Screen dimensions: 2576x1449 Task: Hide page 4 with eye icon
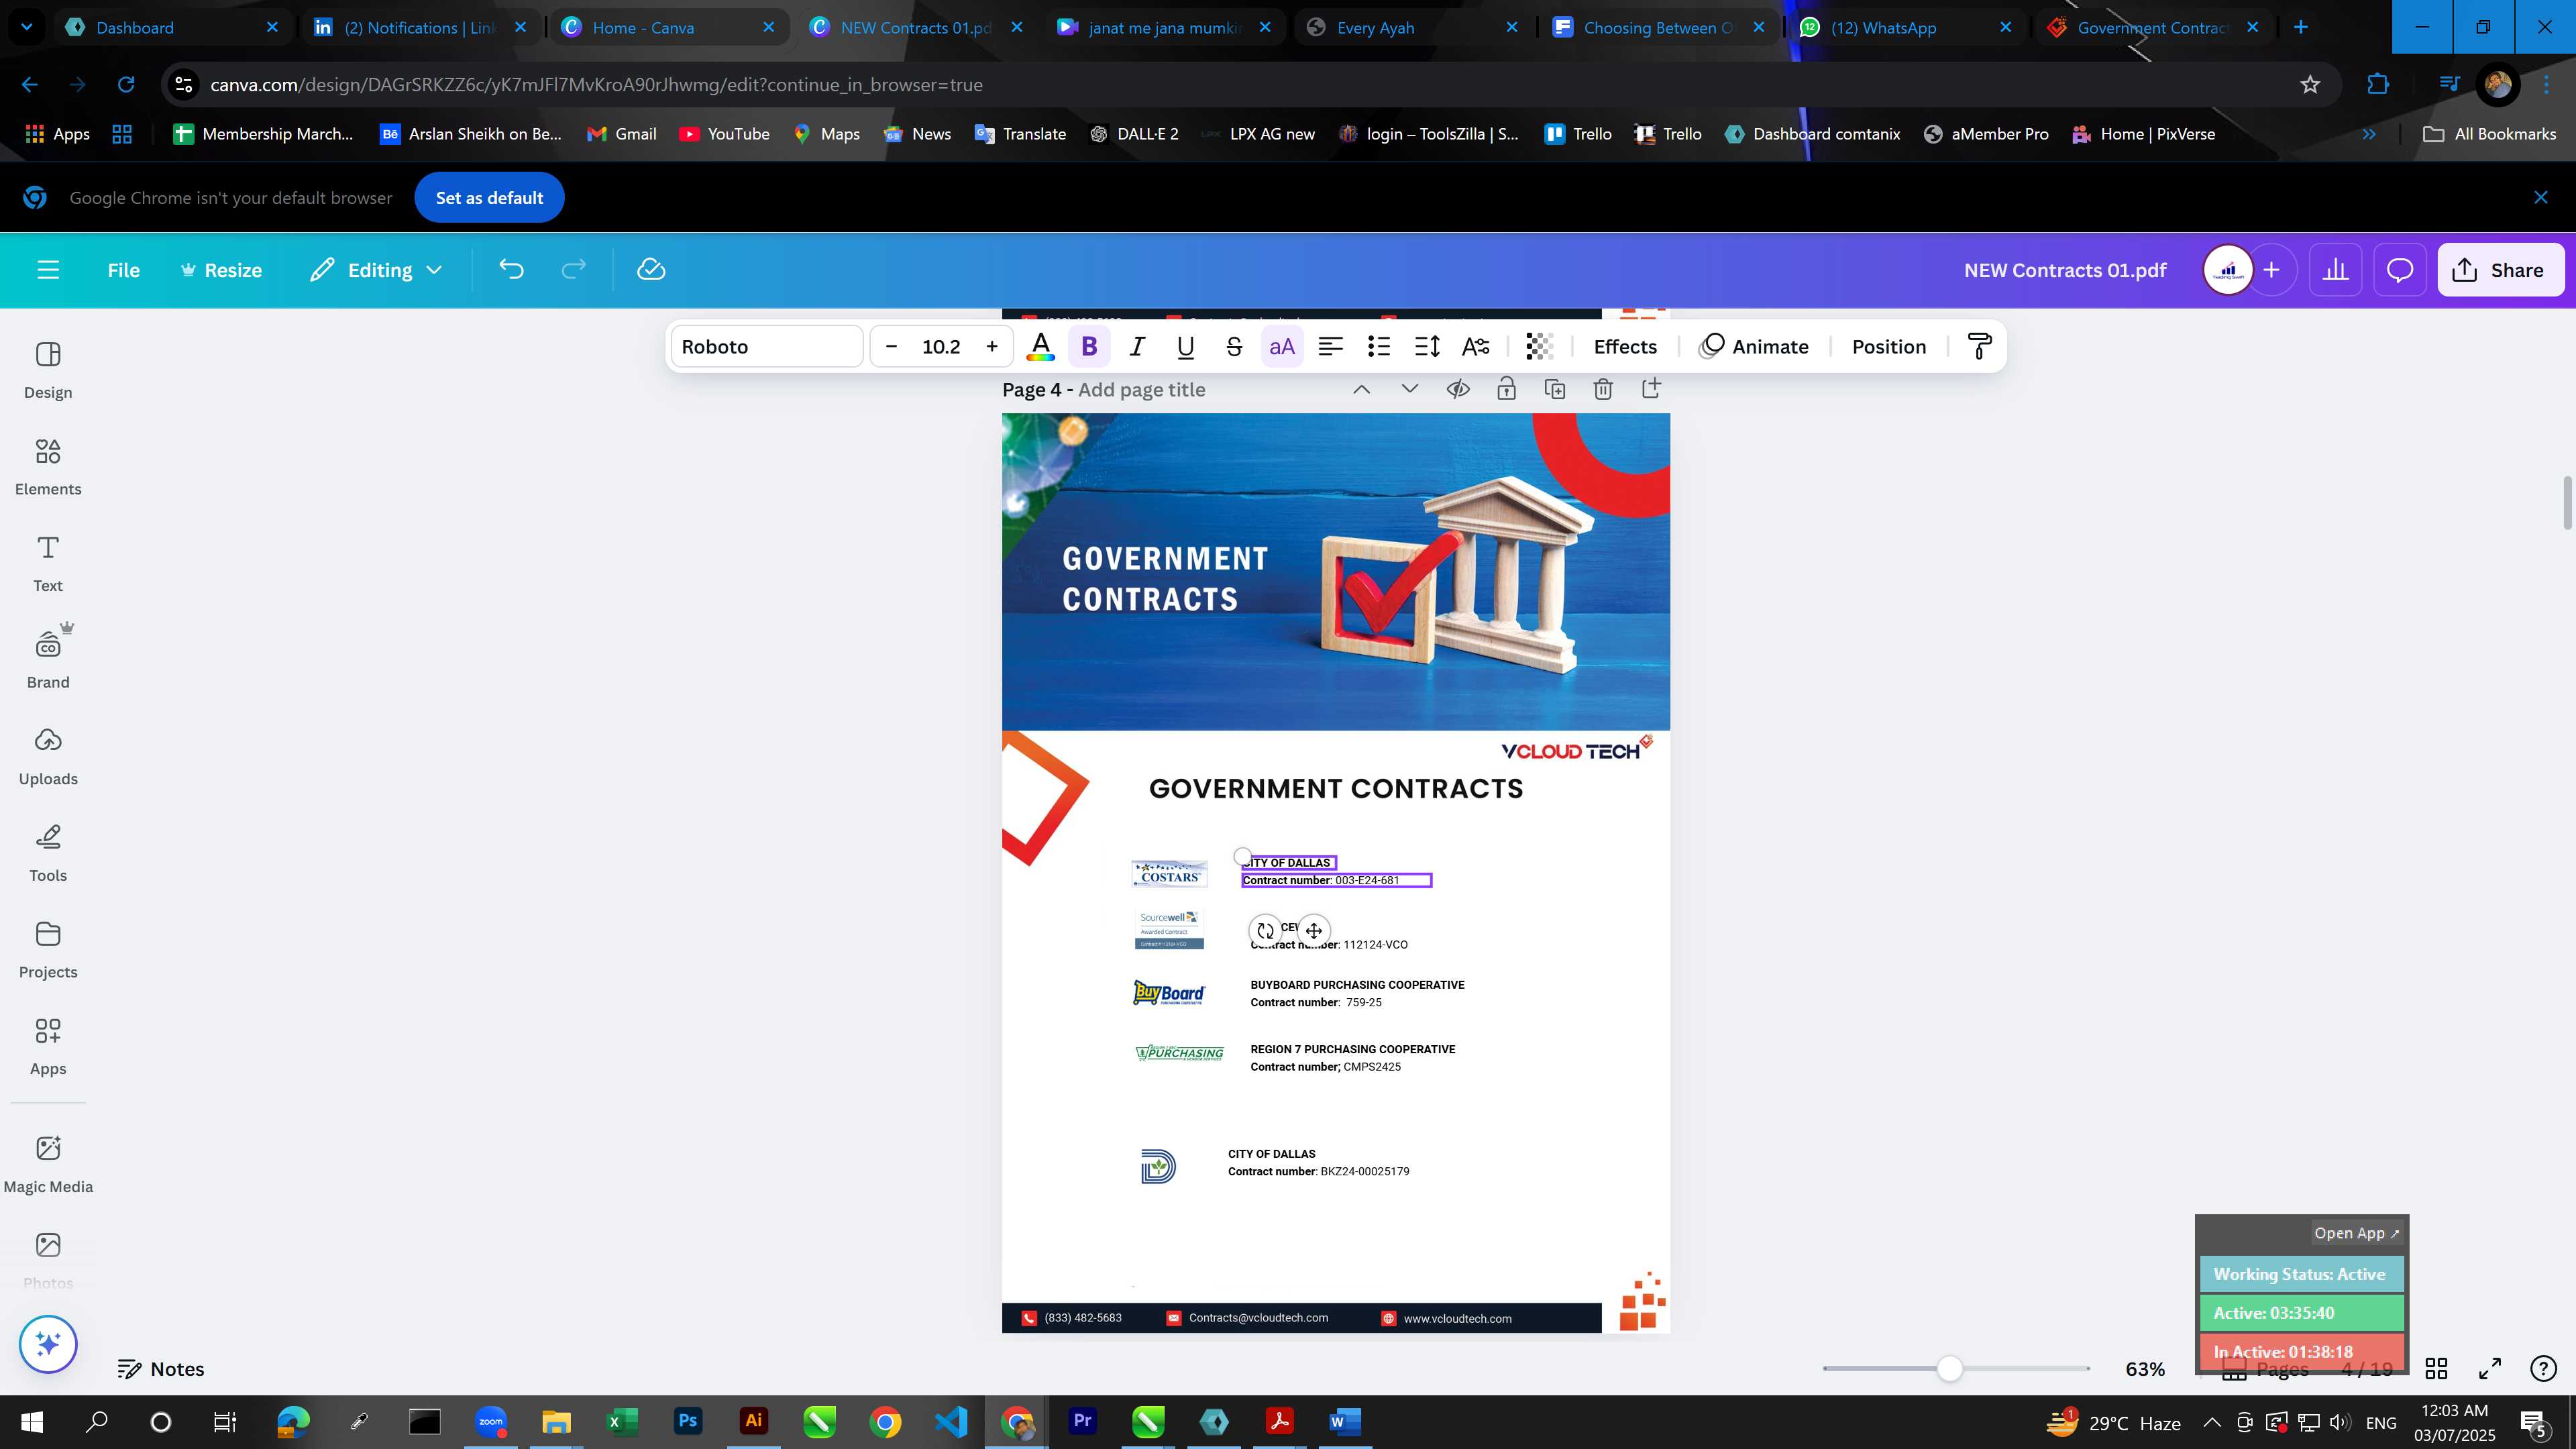1458,390
